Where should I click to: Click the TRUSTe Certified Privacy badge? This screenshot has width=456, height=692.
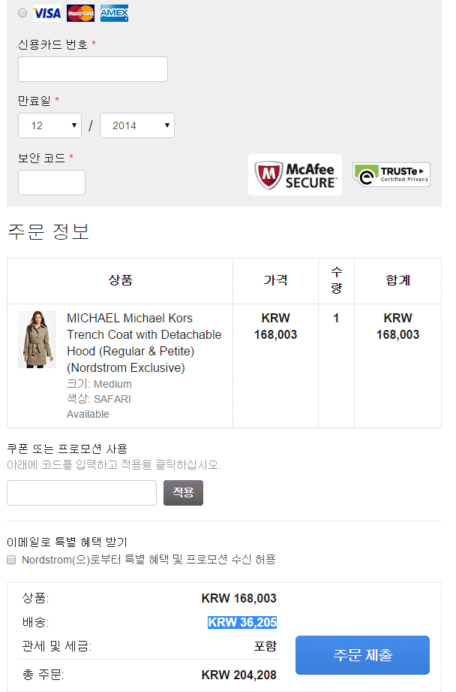click(x=391, y=175)
